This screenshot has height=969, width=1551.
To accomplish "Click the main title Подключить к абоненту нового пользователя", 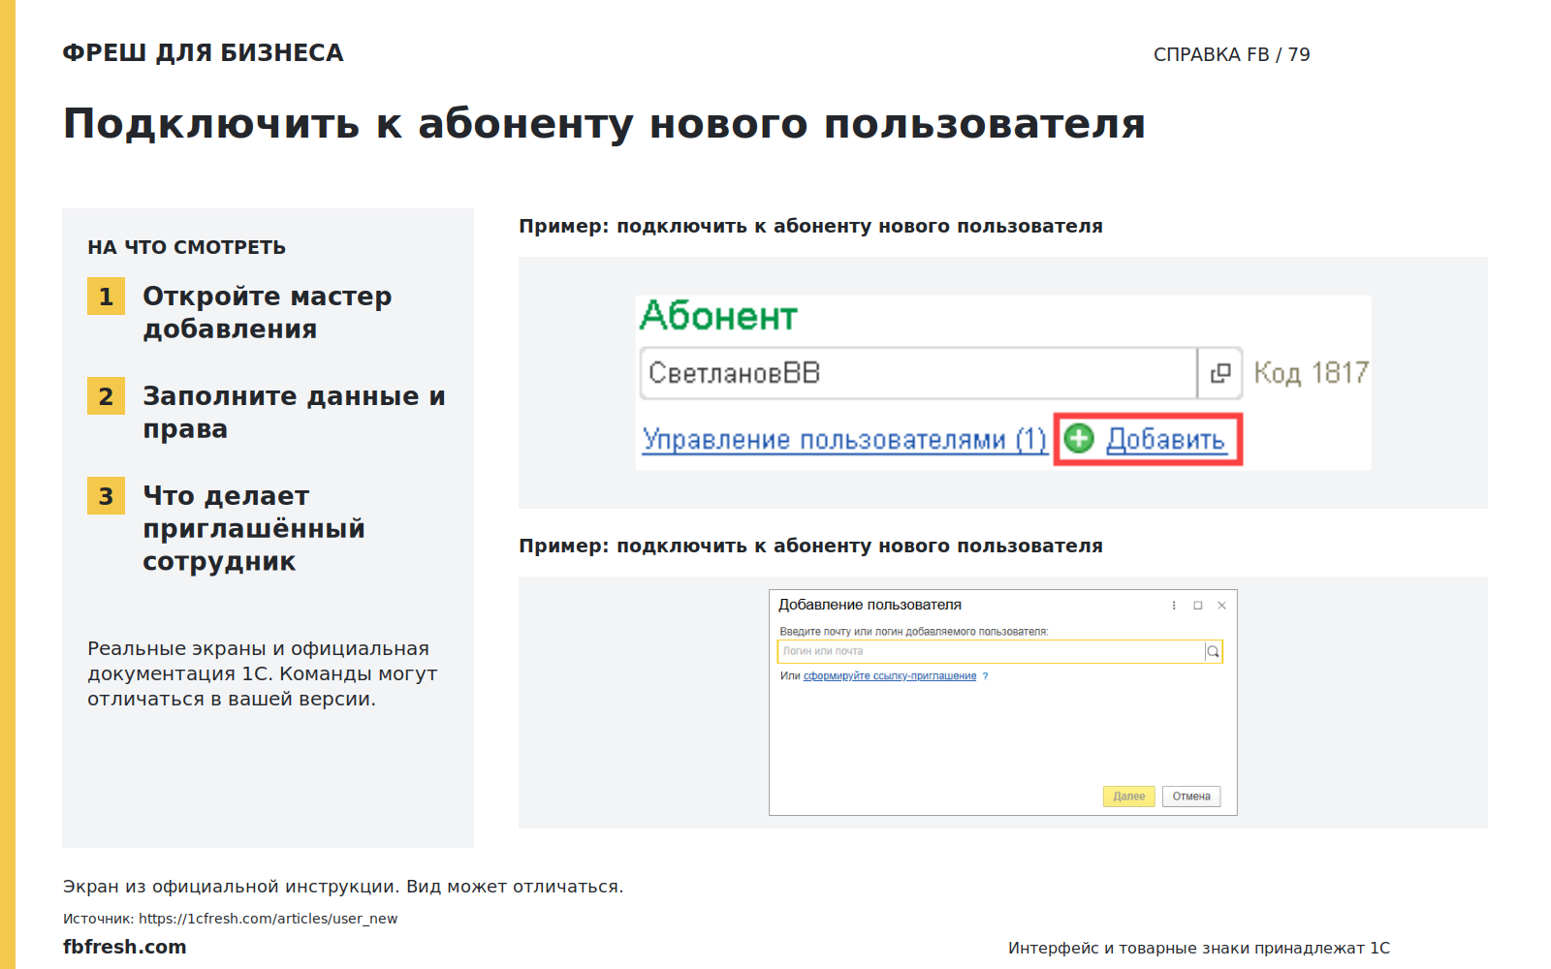I will 604,124.
